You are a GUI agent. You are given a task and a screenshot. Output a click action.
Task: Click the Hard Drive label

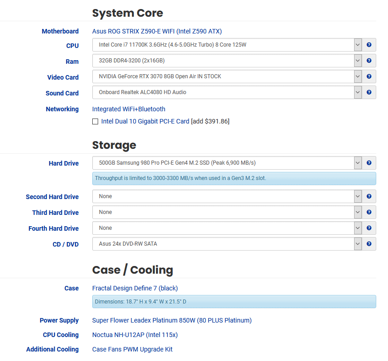(x=64, y=163)
